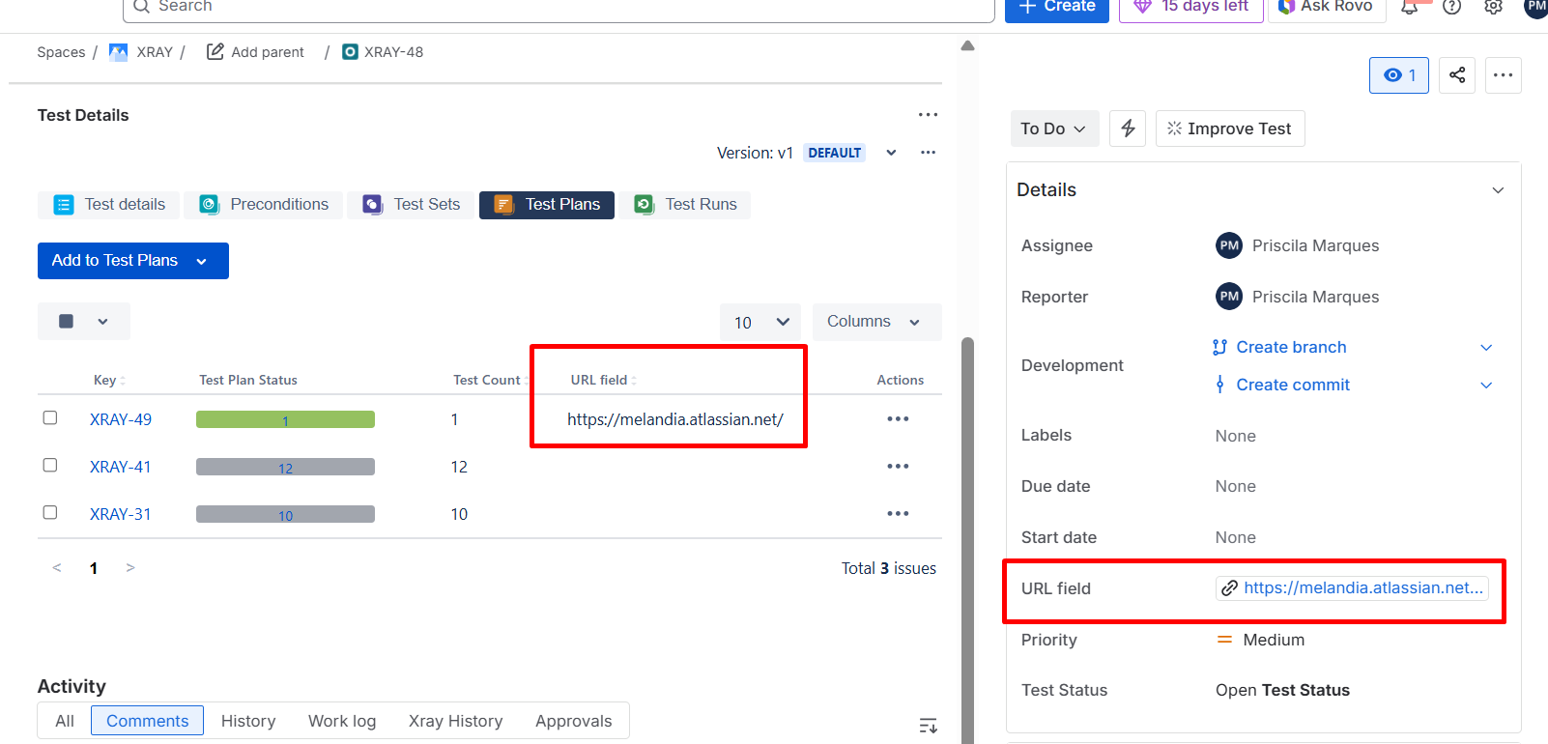The image size is (1548, 744).
Task: Change the page size dropdown showing 10
Action: 761,322
